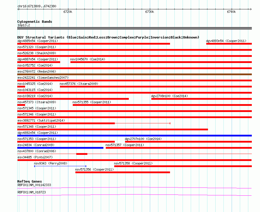Viewport: 260px width, 212px height.
Task: Open the nsv571353 (Cooper2011) label
Action: pyautogui.click(x=37, y=139)
